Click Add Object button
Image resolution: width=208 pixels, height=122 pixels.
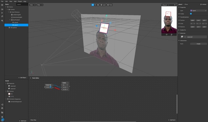coord(22,78)
